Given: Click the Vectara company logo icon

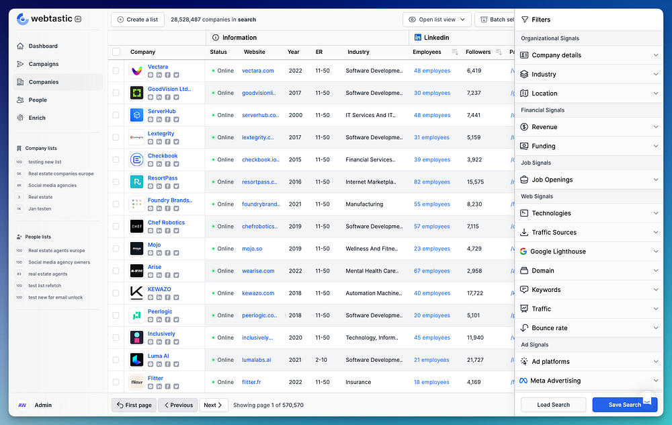Looking at the screenshot, I should (137, 71).
